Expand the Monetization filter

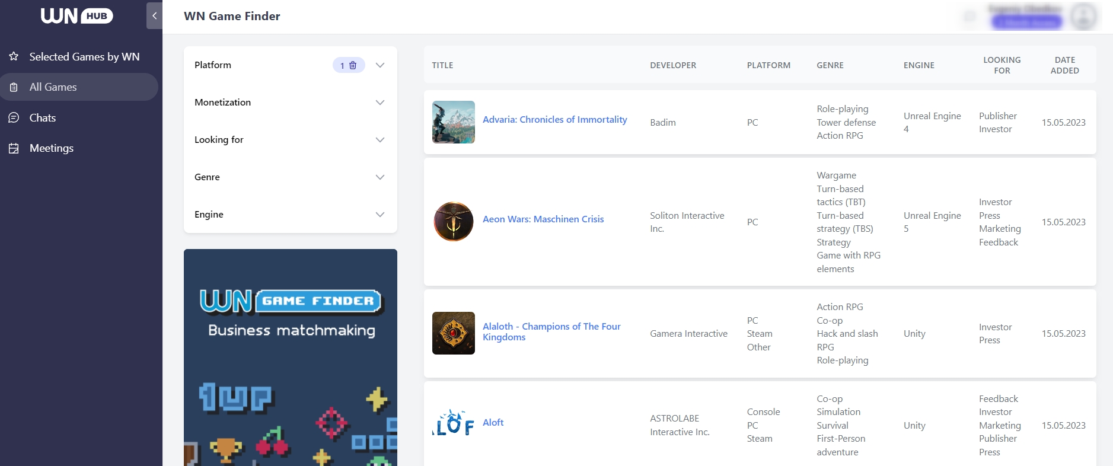380,103
